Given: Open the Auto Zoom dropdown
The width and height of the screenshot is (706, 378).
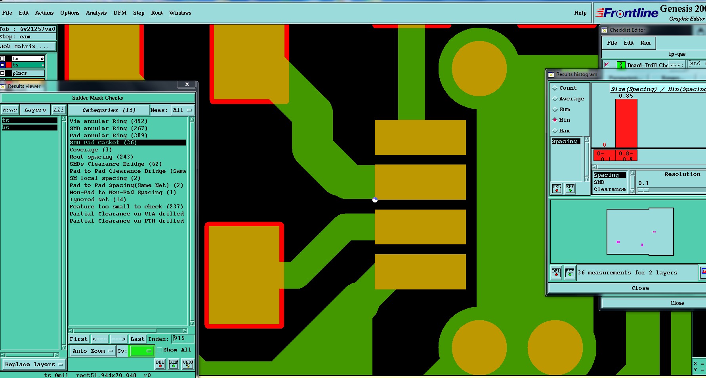Looking at the screenshot, I should [93, 351].
